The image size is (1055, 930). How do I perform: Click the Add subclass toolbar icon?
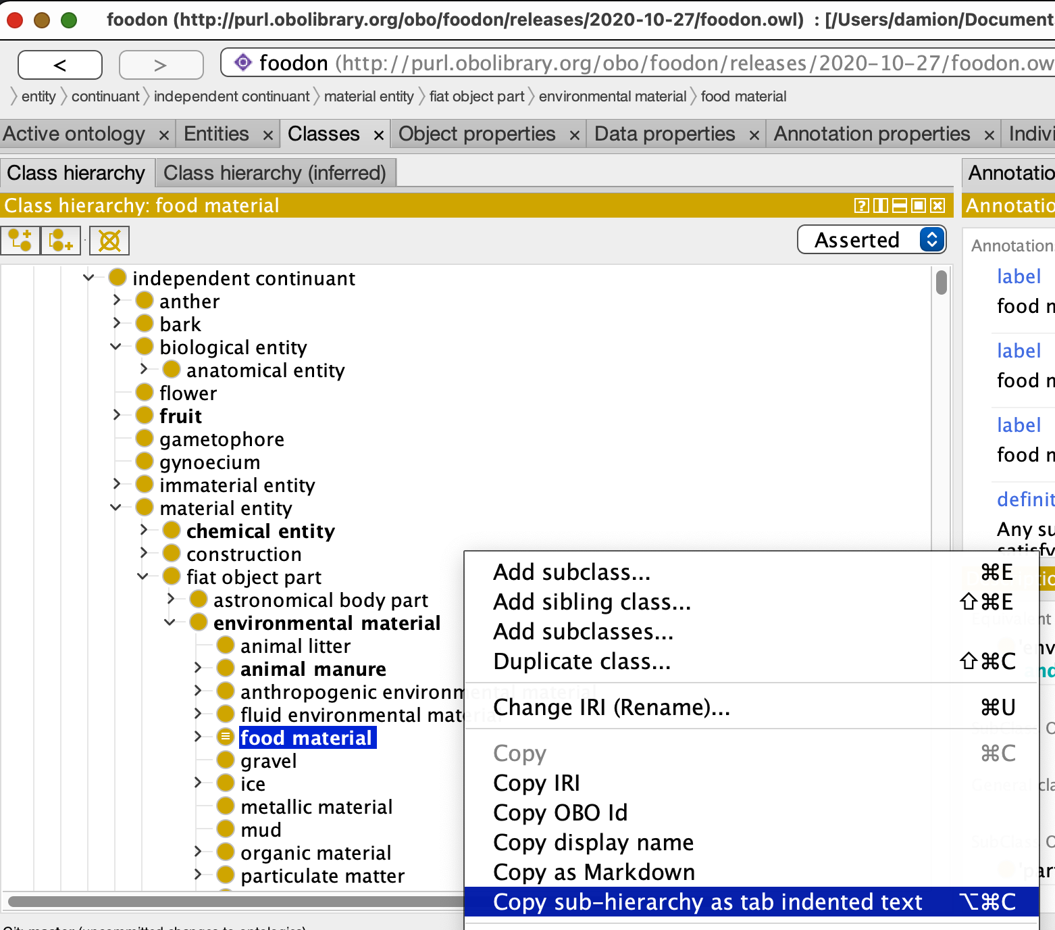(x=20, y=241)
